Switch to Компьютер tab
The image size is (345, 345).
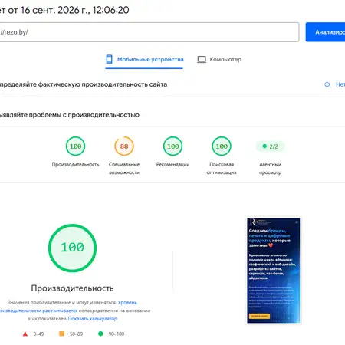click(x=219, y=60)
